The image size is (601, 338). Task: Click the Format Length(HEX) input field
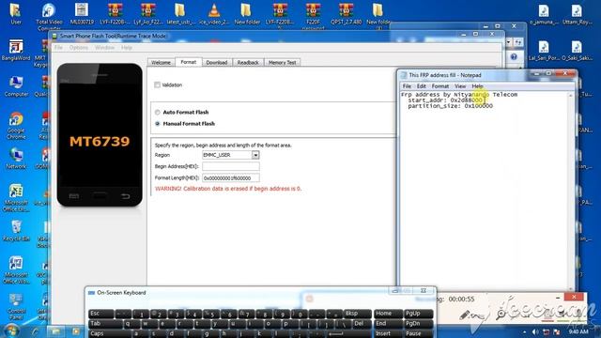(231, 177)
